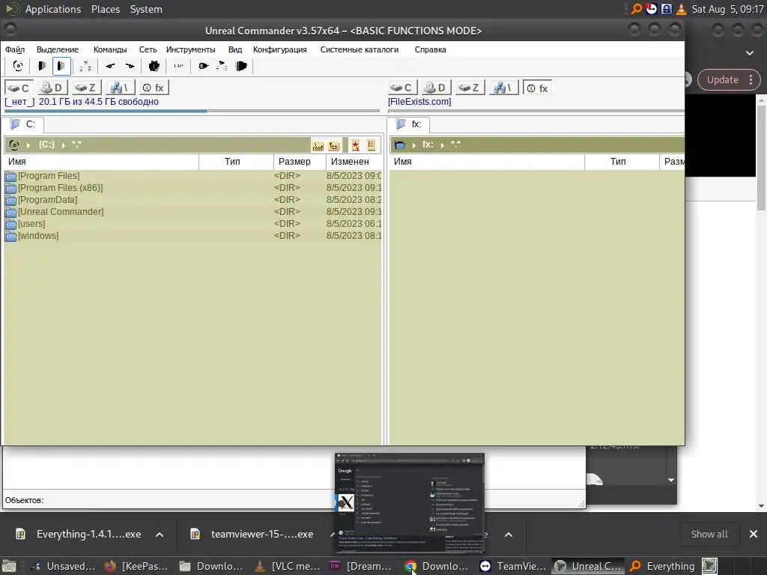Click Show all downloads button

[x=709, y=535]
